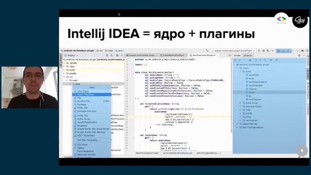Screen dimensions: 311x175
Task: Expand the .gradle folder in the Project tree
Action: [x=64, y=63]
